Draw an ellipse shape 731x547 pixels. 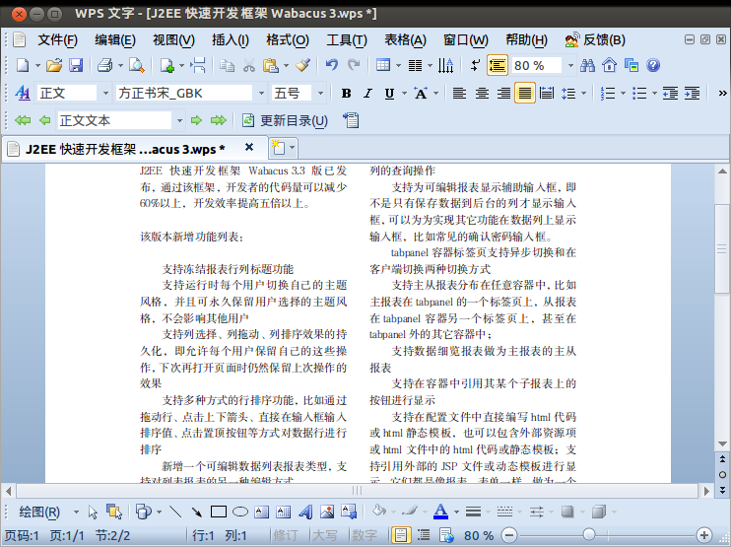point(240,513)
